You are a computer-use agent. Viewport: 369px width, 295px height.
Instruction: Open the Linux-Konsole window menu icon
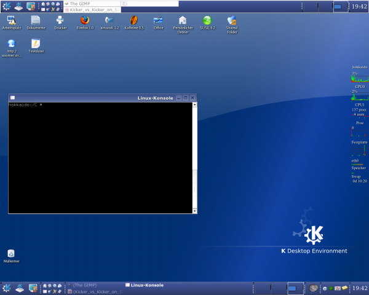click(x=12, y=98)
